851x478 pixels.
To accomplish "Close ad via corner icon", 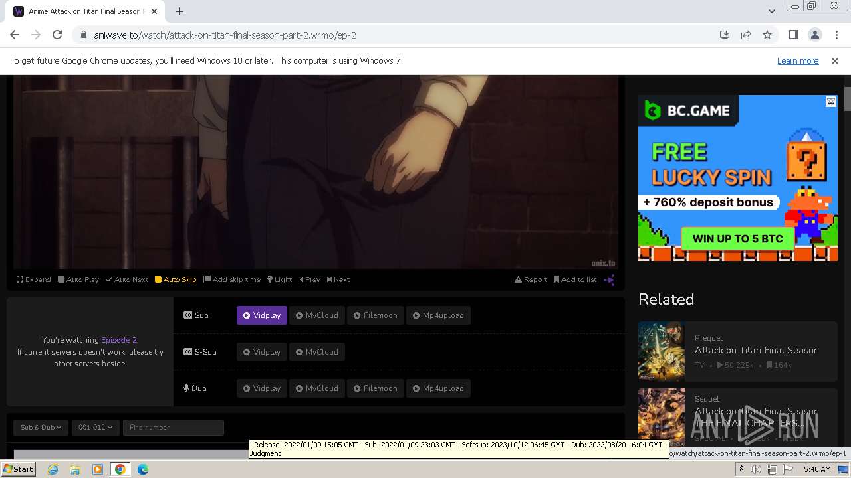I will (831, 102).
